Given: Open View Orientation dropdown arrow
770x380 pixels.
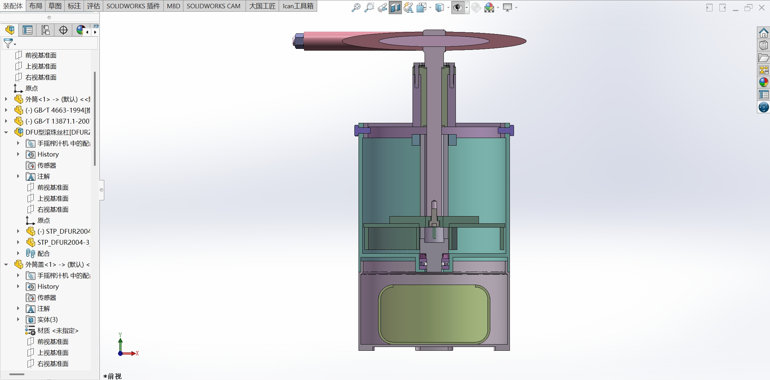Looking at the screenshot, I should coord(430,8).
